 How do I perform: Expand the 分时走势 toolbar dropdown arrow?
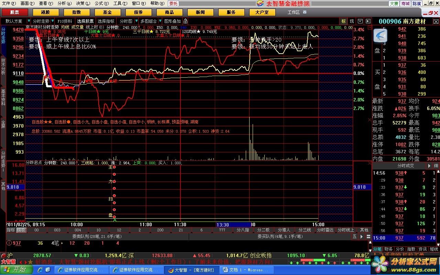pyautogui.click(x=52, y=21)
